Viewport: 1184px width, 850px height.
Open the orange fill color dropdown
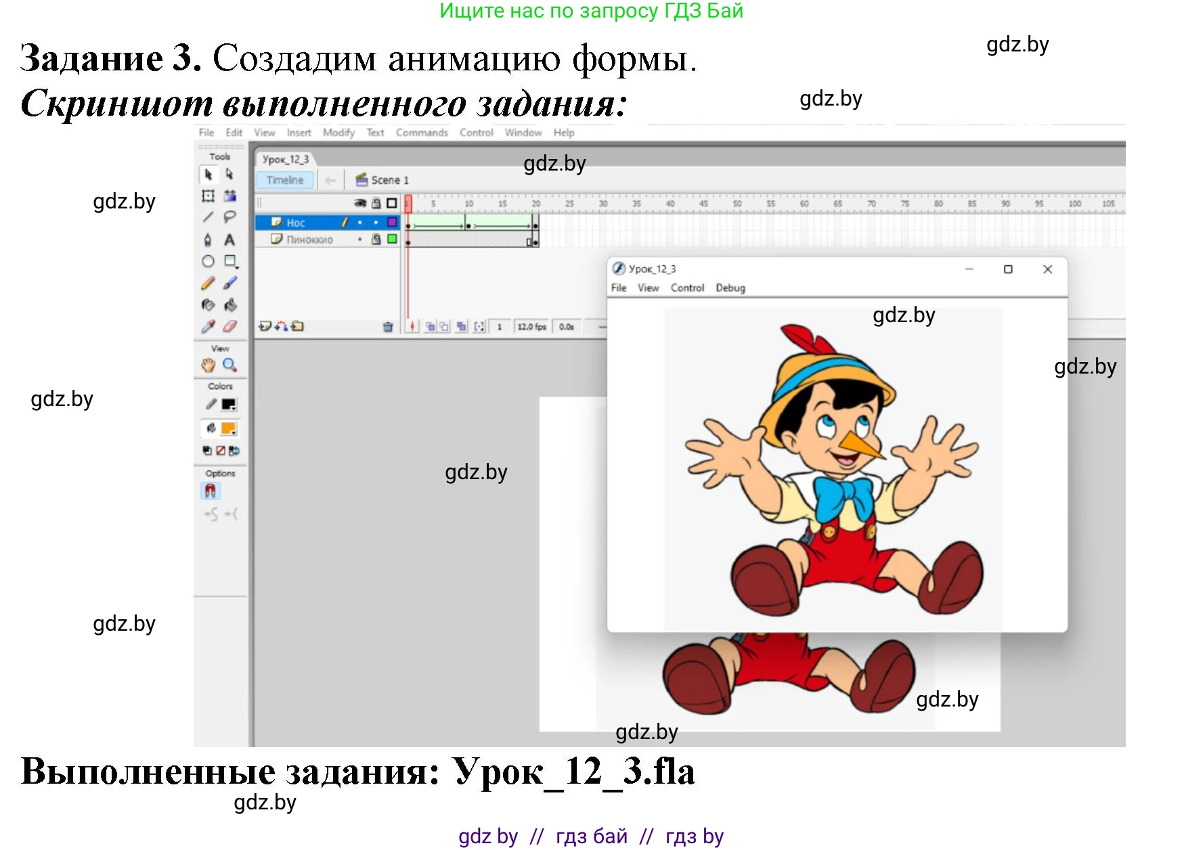click(x=229, y=429)
